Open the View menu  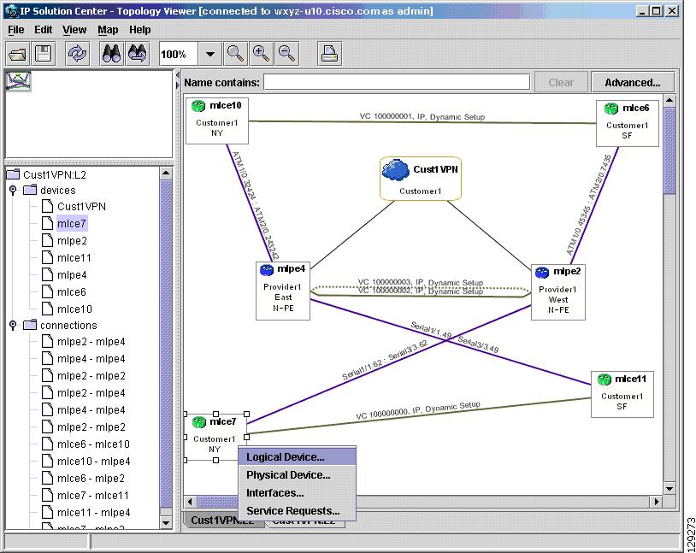point(74,30)
